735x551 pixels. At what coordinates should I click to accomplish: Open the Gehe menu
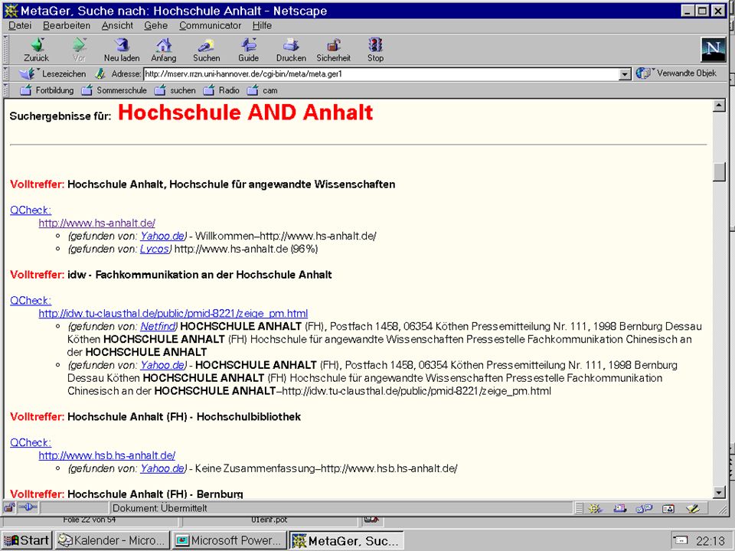tap(155, 25)
